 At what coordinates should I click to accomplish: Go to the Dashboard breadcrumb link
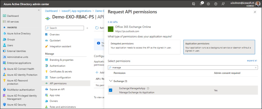(x=51, y=11)
